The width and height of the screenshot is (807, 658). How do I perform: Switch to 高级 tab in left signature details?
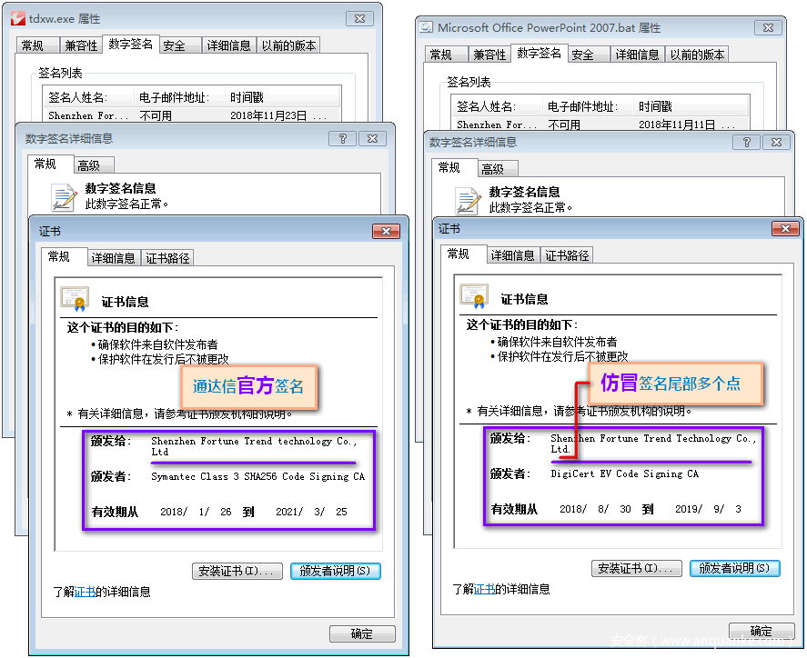[93, 165]
